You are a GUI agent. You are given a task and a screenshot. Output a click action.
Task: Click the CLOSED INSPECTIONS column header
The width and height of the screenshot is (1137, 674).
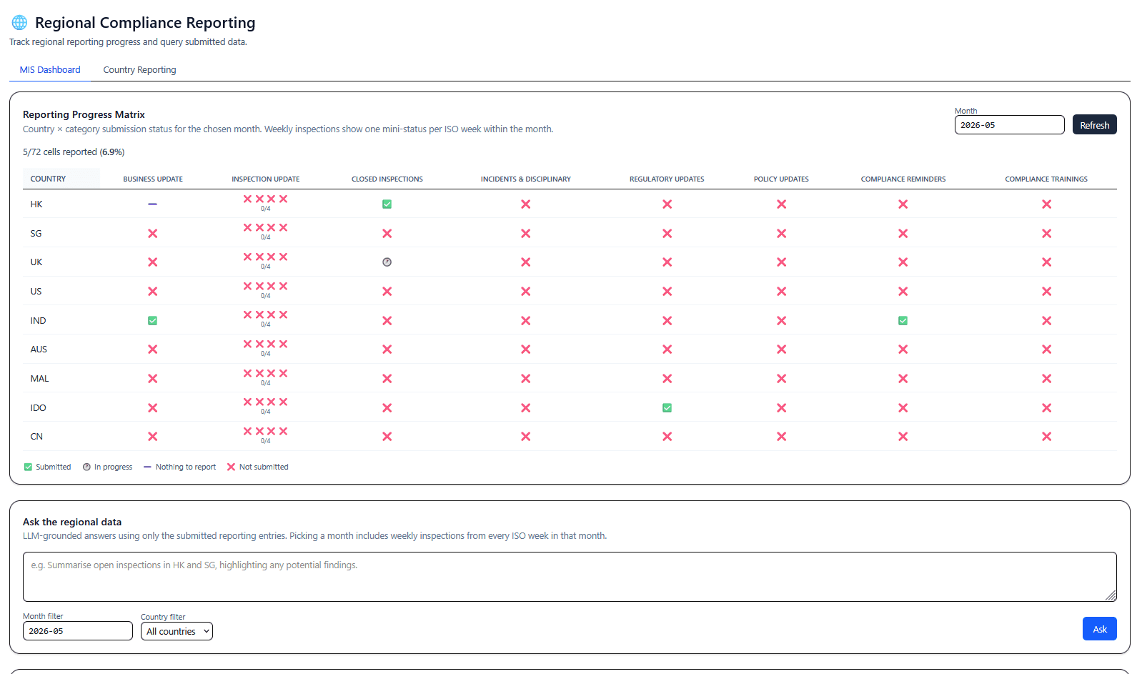(387, 179)
